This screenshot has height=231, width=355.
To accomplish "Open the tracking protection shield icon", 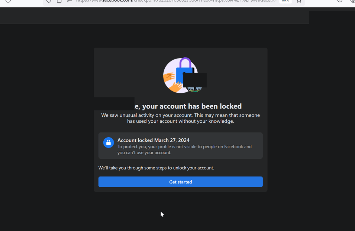I will 49,1.
